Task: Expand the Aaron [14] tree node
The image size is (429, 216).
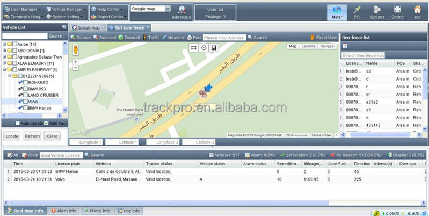Action: [x=4, y=44]
